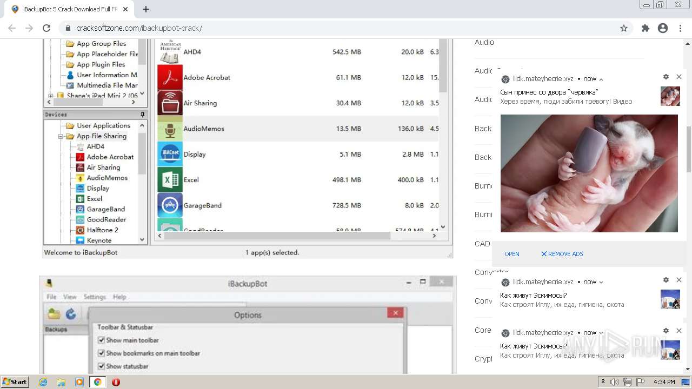Open settings gear on second notification
692x389 pixels.
click(666, 280)
